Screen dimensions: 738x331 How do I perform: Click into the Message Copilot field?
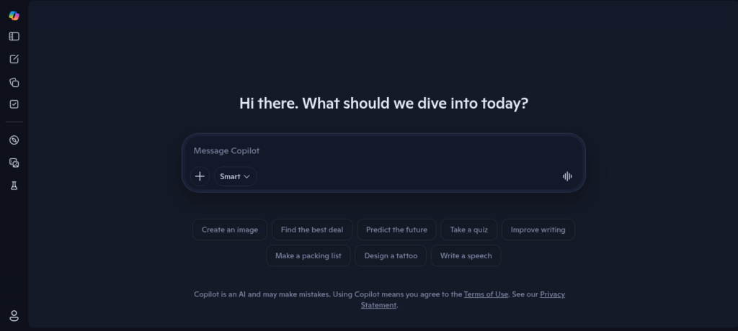pyautogui.click(x=383, y=150)
